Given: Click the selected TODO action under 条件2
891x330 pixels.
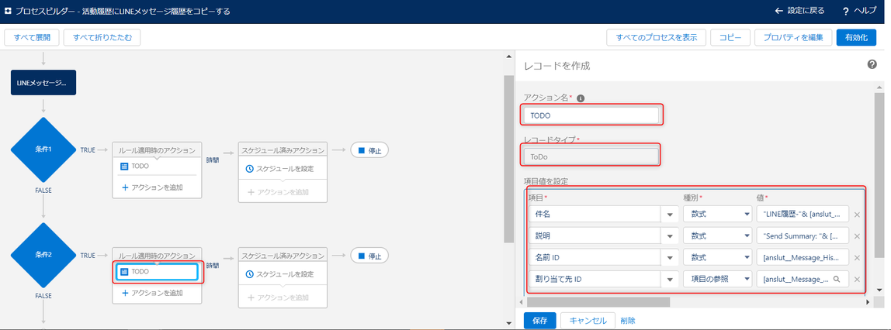Looking at the screenshot, I should tap(157, 272).
